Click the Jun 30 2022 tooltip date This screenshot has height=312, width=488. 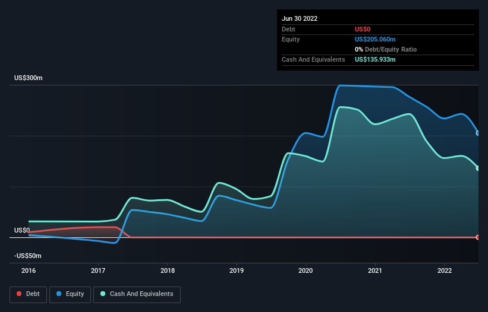click(300, 18)
